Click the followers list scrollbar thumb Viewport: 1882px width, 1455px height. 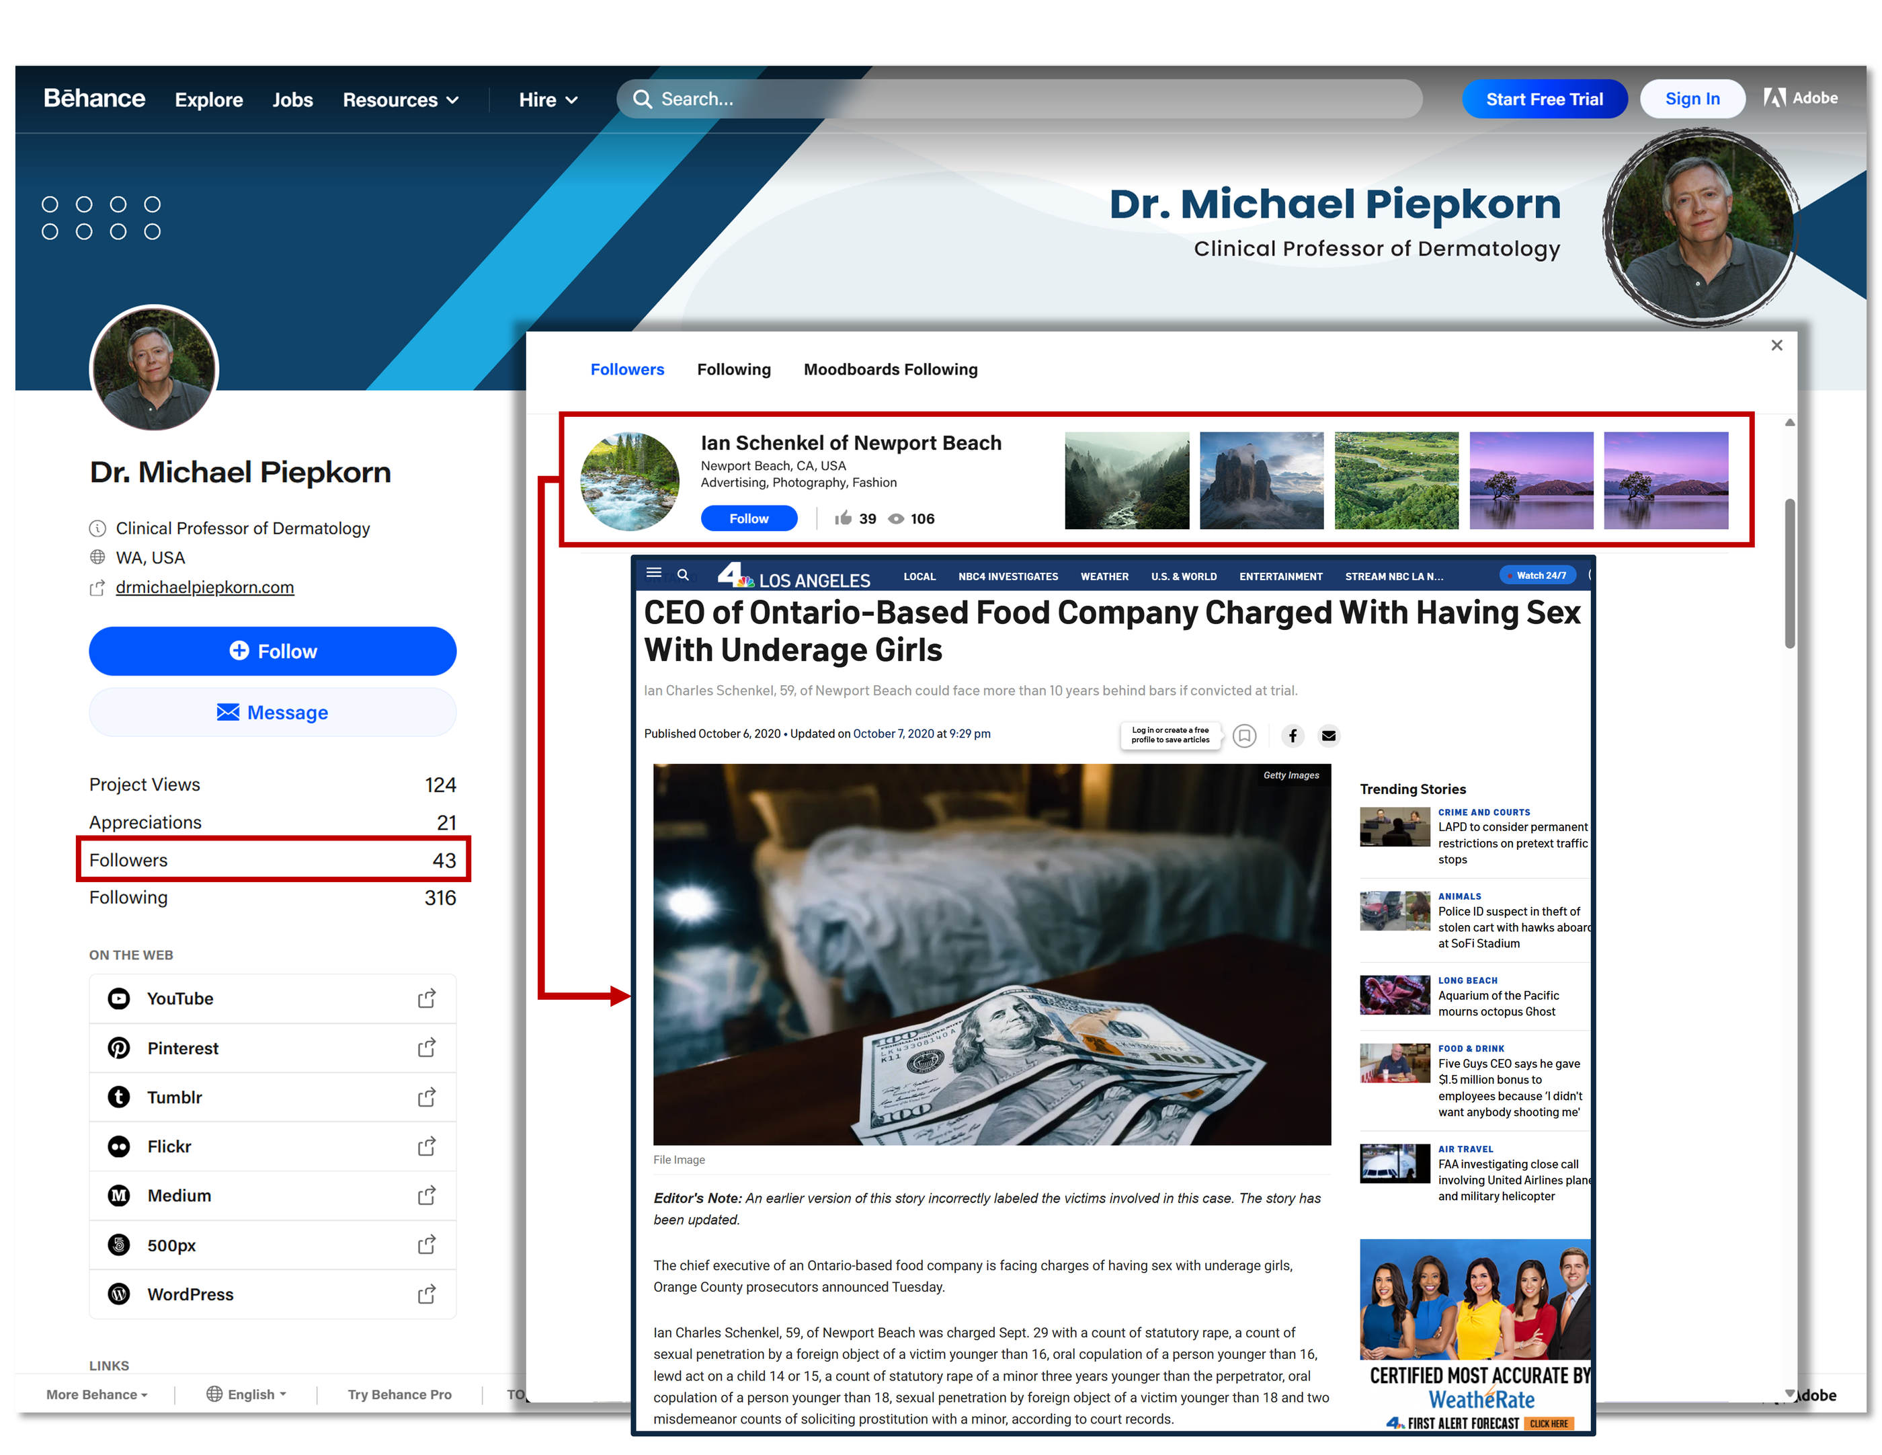[x=1789, y=574]
